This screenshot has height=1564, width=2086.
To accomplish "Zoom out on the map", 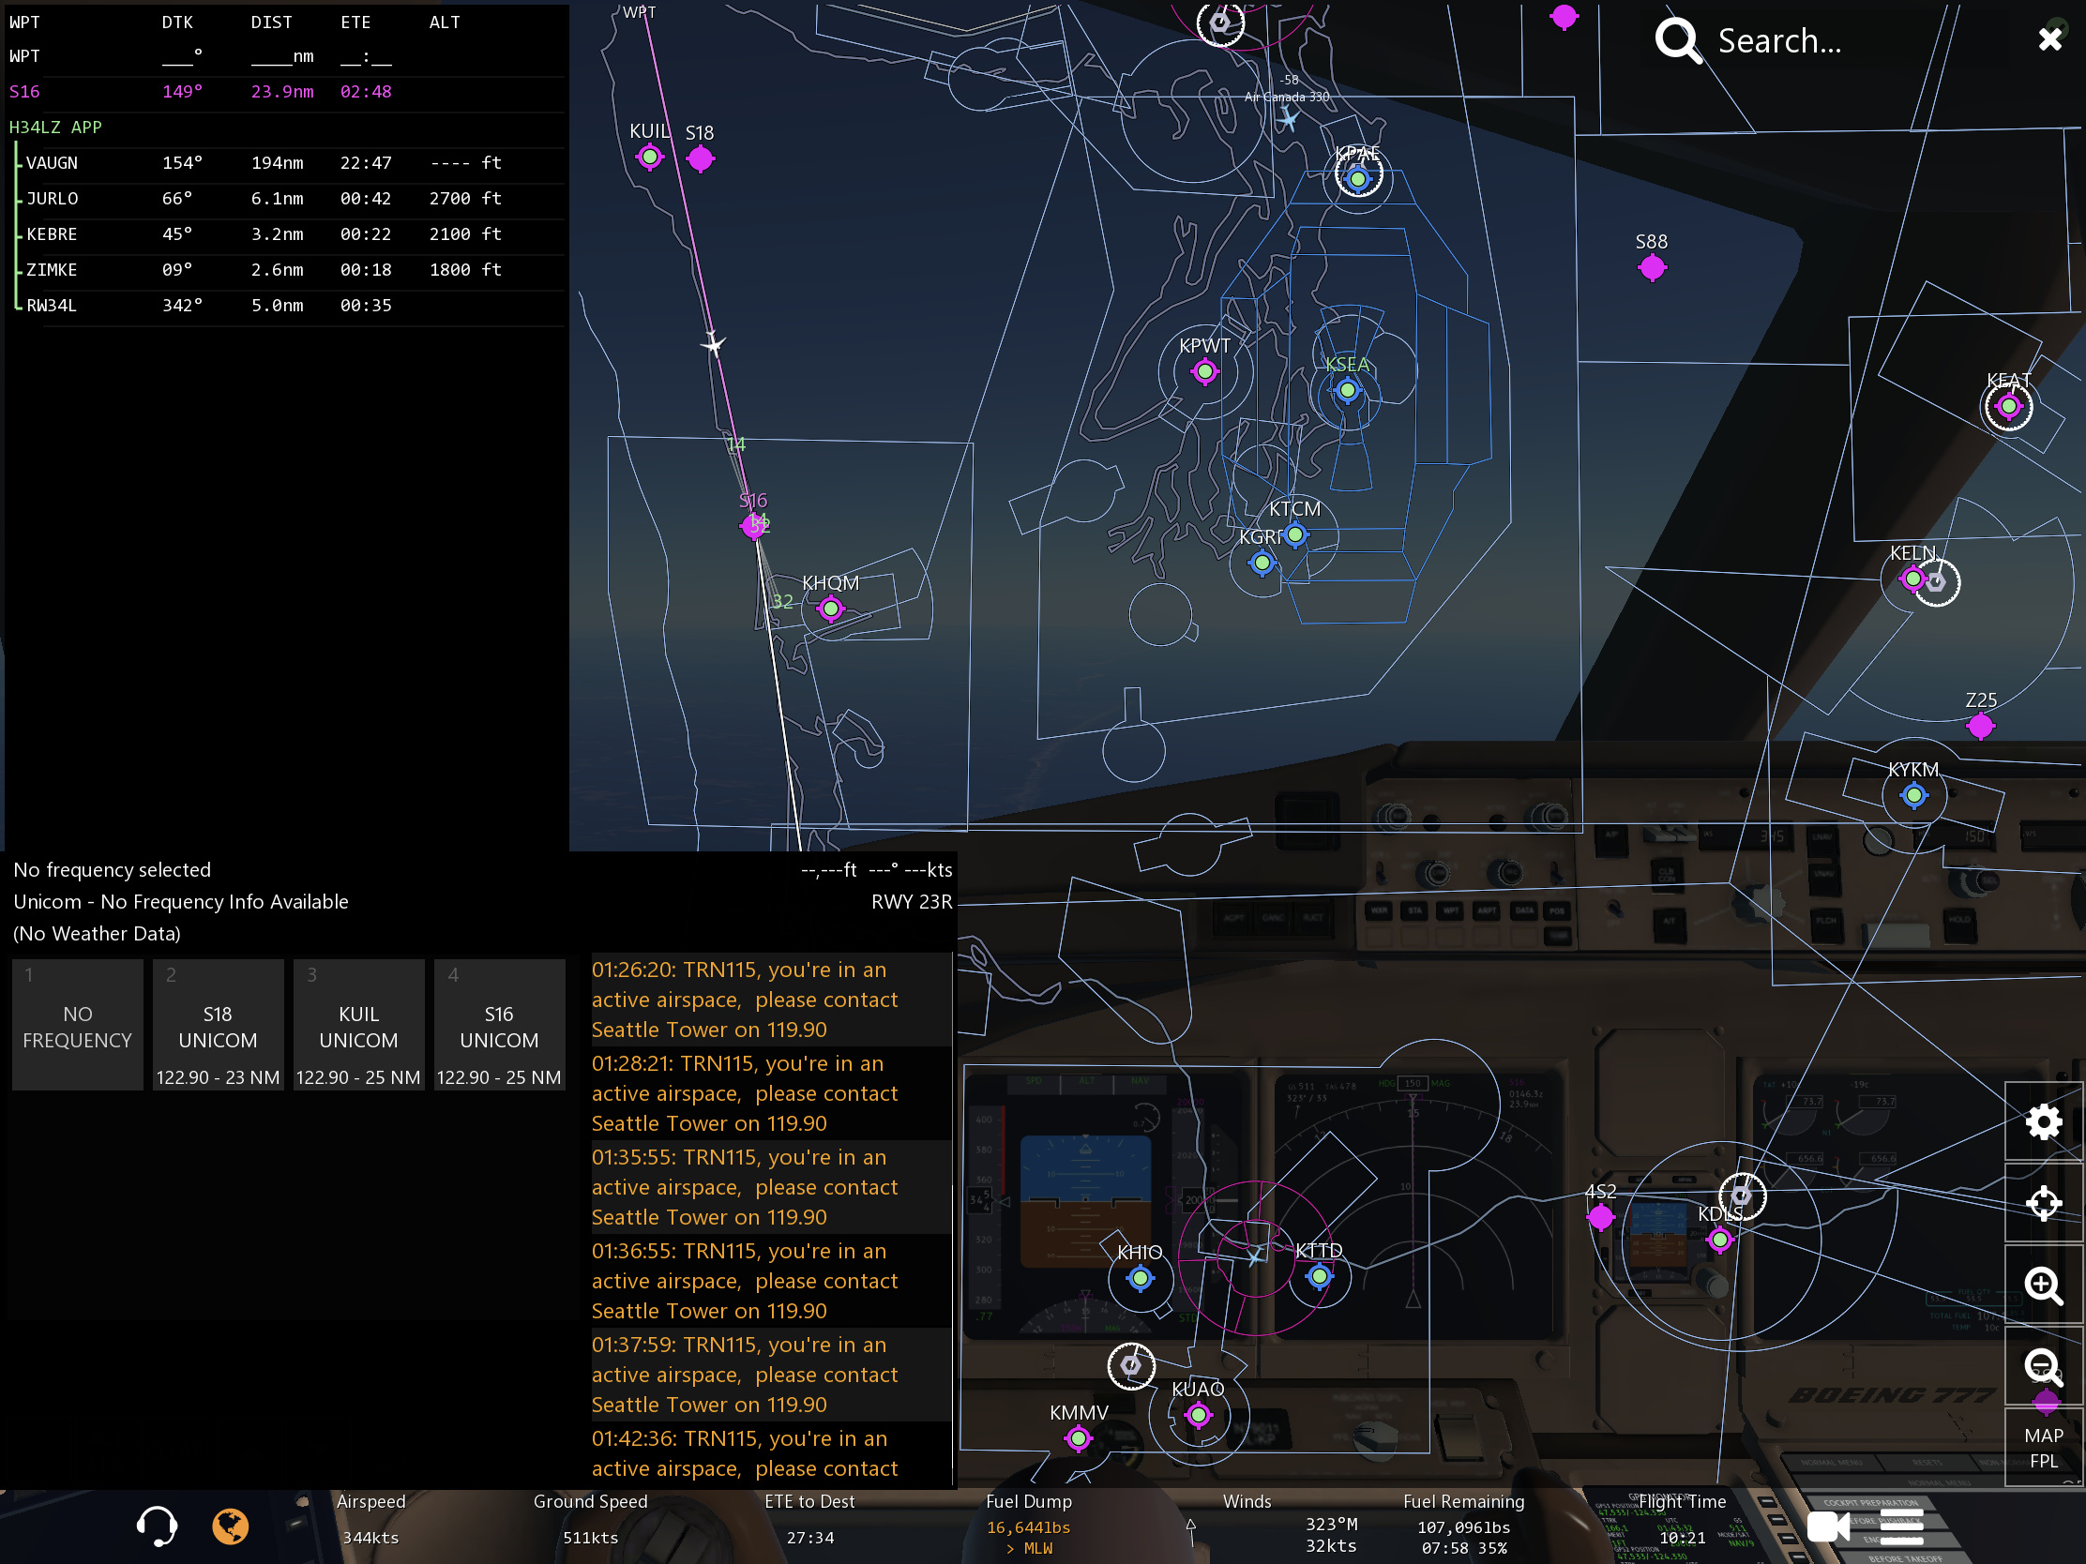I will point(2043,1365).
